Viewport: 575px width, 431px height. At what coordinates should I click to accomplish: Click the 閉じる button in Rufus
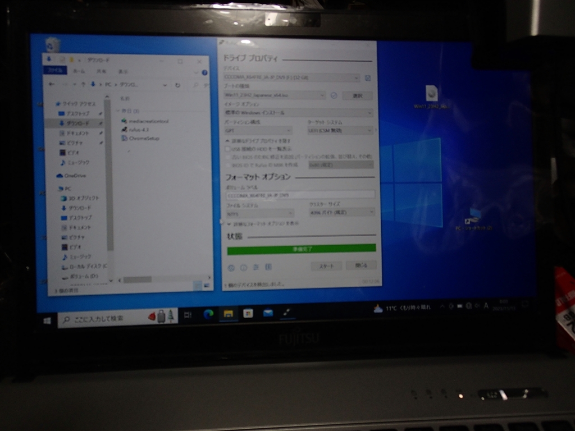click(x=361, y=265)
